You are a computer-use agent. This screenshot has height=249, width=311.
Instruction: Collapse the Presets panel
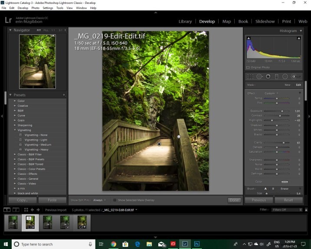(10, 95)
